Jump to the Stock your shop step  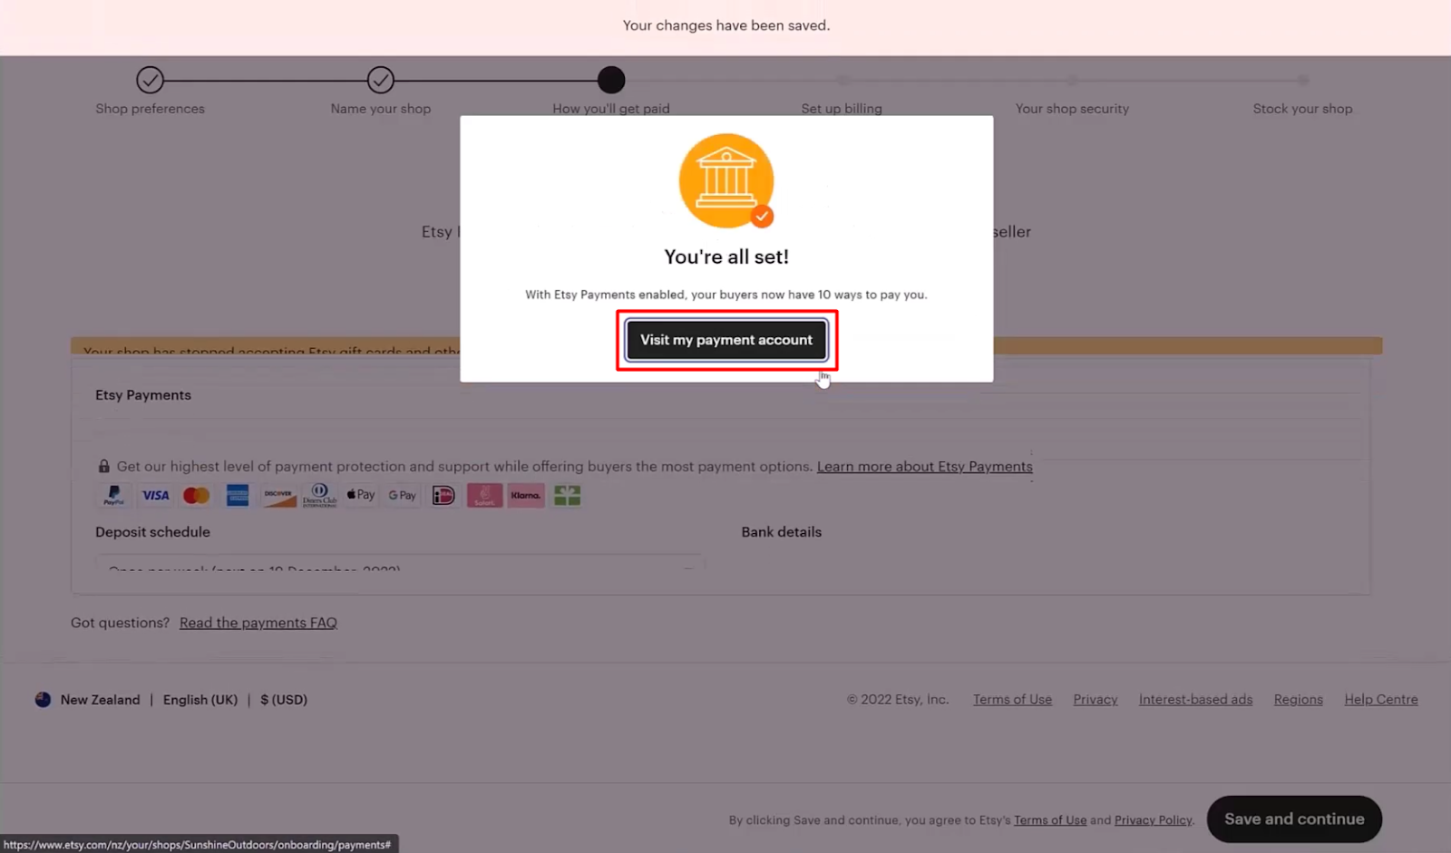(1302, 109)
